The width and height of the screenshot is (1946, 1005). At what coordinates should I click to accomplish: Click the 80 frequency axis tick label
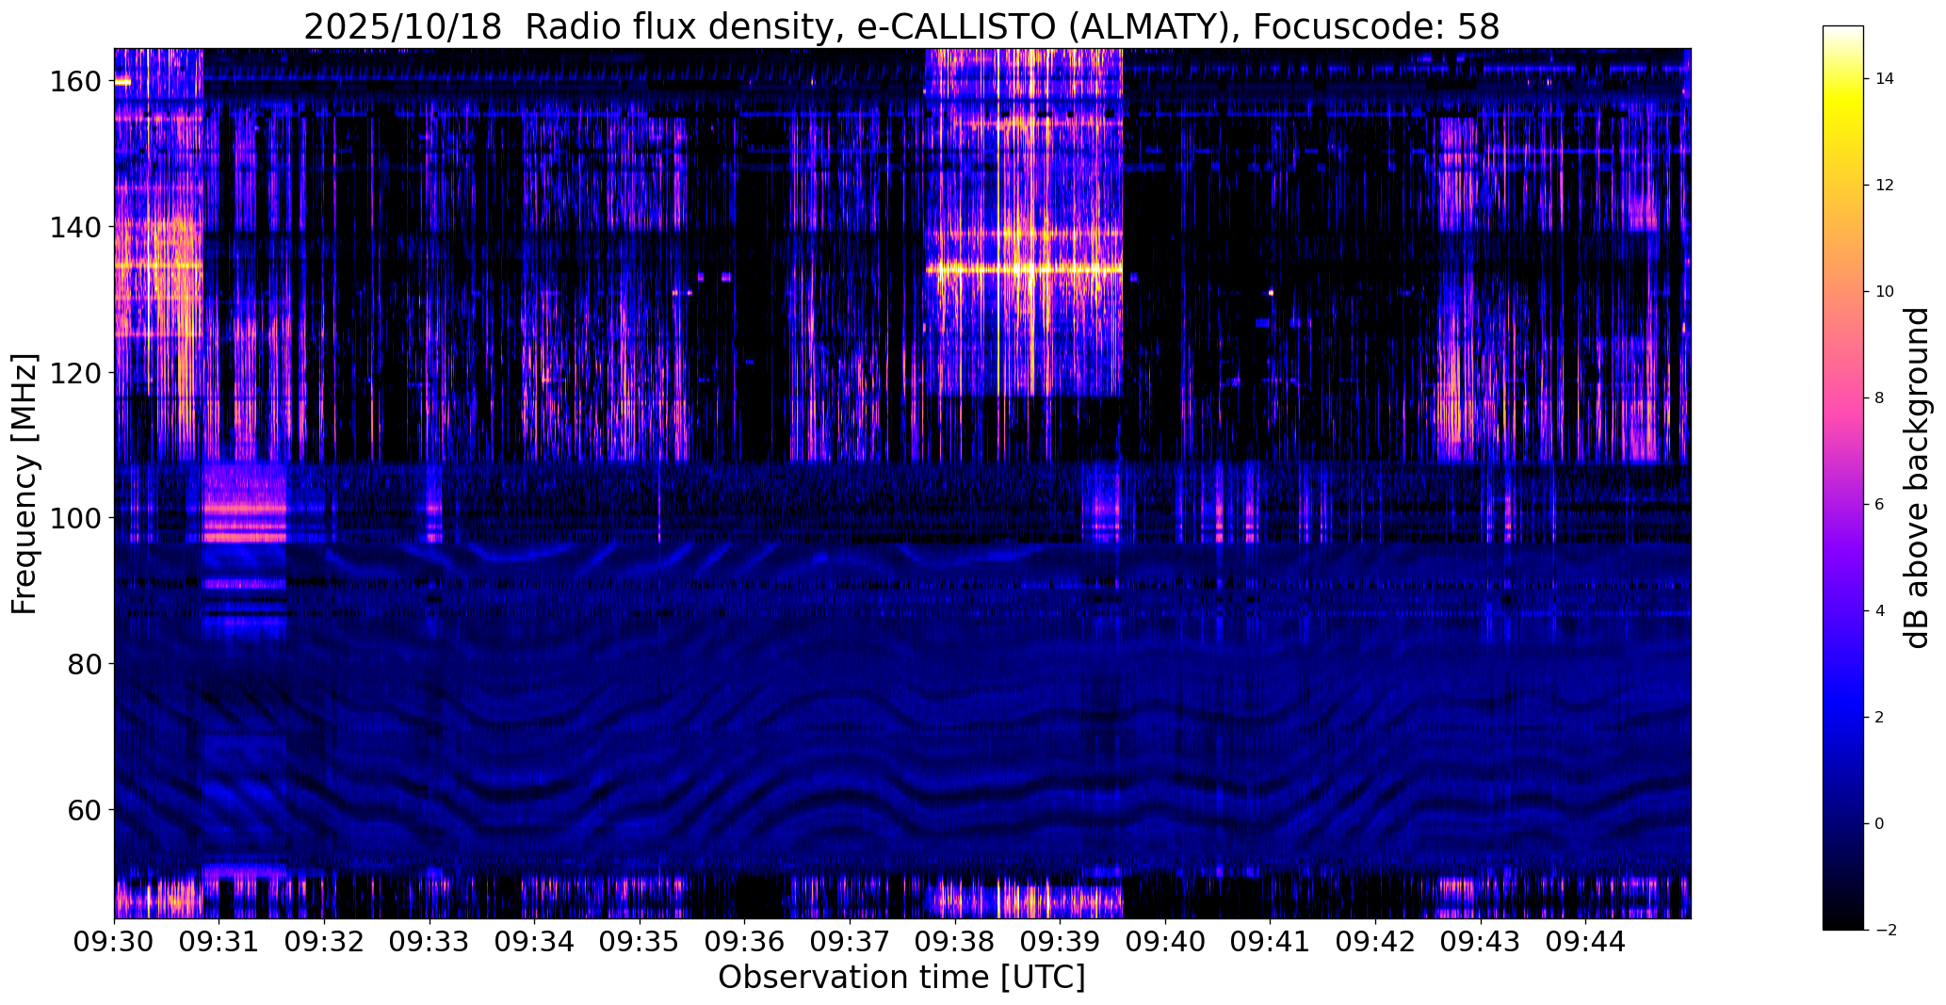[x=86, y=664]
